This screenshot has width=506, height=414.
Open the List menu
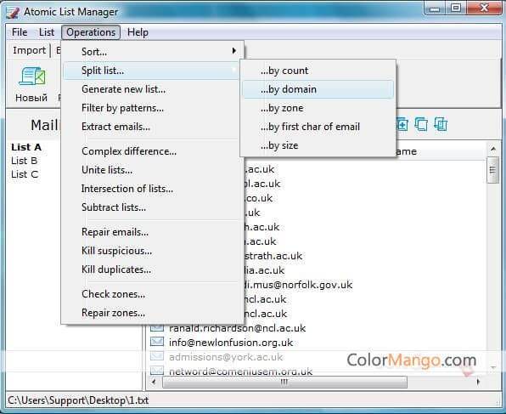click(47, 32)
